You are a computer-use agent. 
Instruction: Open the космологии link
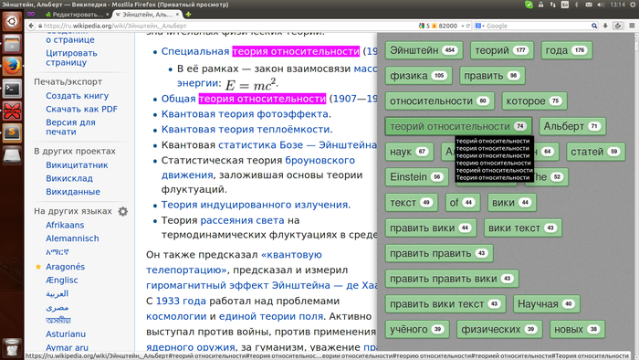point(176,316)
